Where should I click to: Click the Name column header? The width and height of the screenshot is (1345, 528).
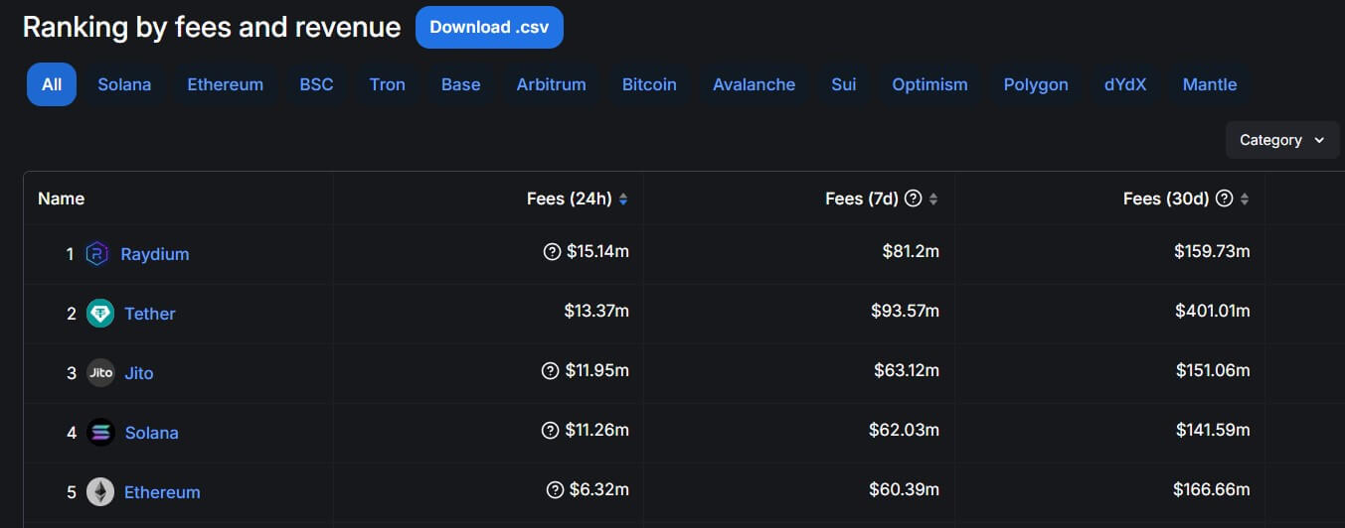(x=61, y=198)
